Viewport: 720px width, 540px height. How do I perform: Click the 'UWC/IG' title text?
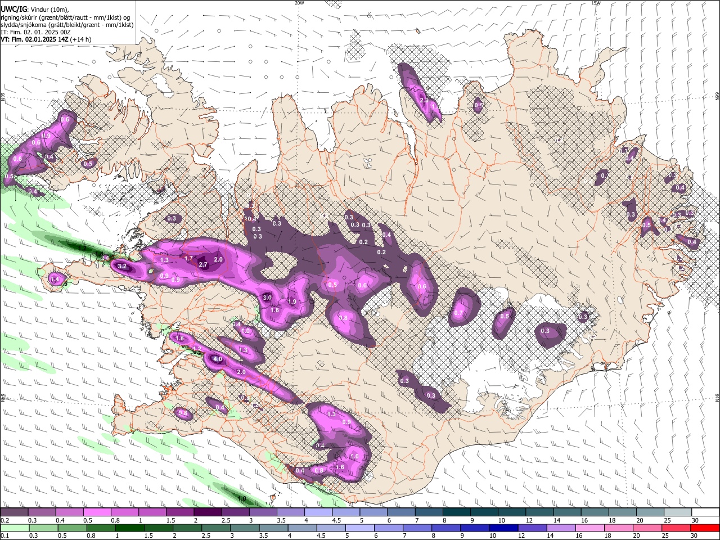click(13, 9)
